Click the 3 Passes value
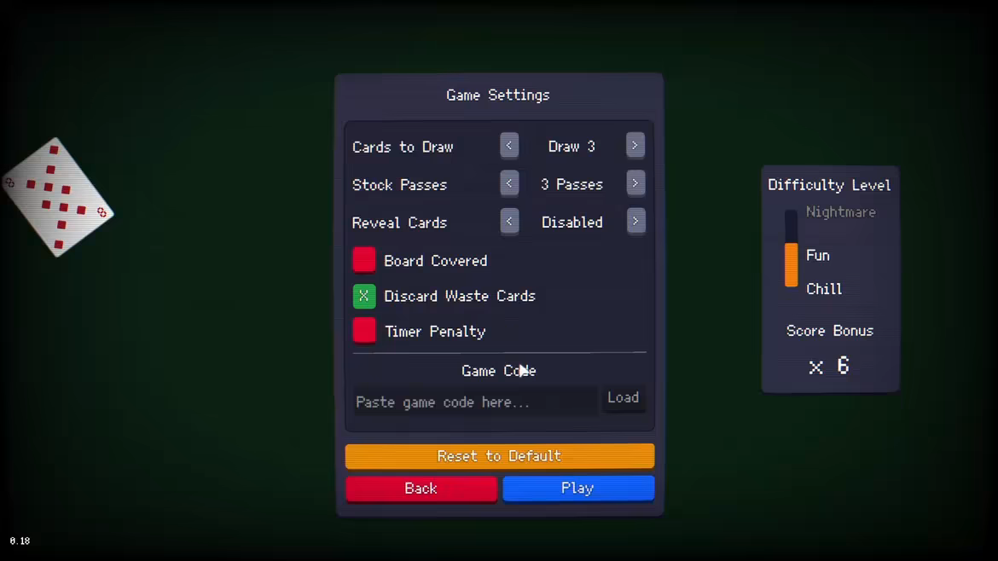998x561 pixels. pyautogui.click(x=572, y=184)
